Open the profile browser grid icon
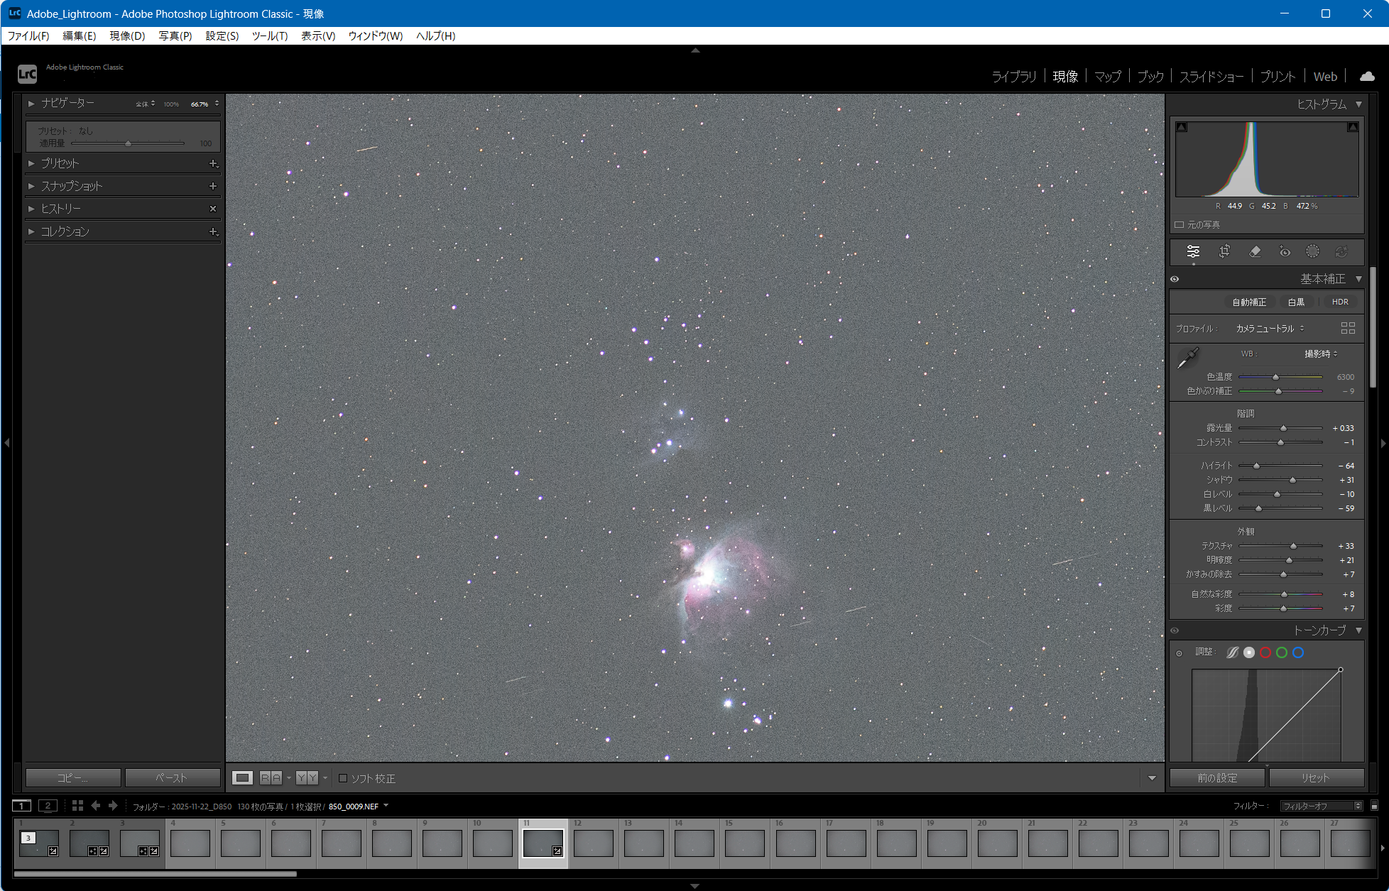This screenshot has height=891, width=1389. tap(1347, 328)
